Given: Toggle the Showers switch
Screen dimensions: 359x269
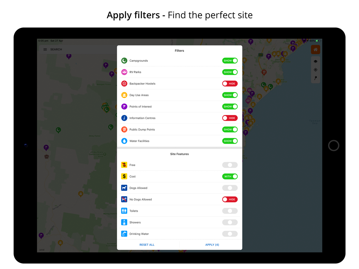Looking at the screenshot, I should 230,222.
